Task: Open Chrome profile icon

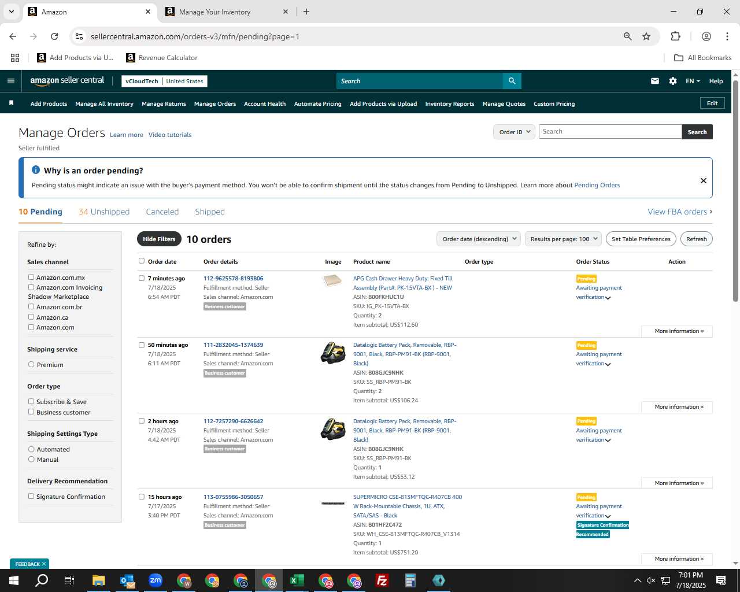Action: click(x=706, y=36)
